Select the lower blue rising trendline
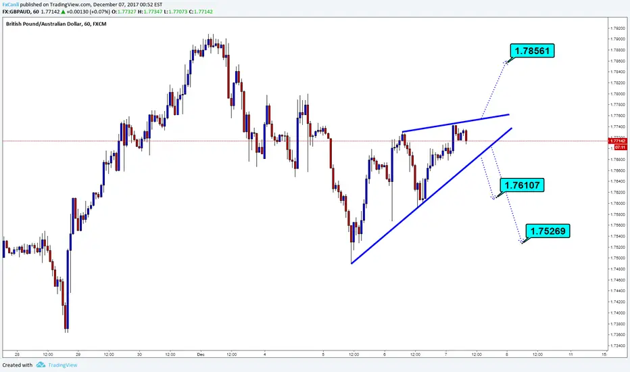This screenshot has height=372, width=630. [x=431, y=196]
